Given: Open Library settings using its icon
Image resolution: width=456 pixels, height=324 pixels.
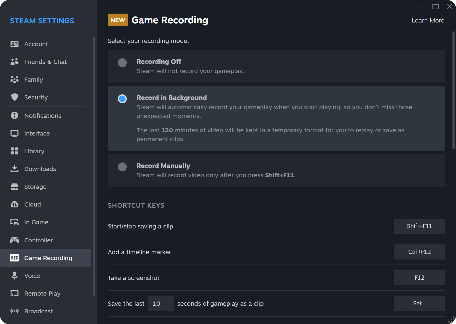Looking at the screenshot, I should click(14, 151).
